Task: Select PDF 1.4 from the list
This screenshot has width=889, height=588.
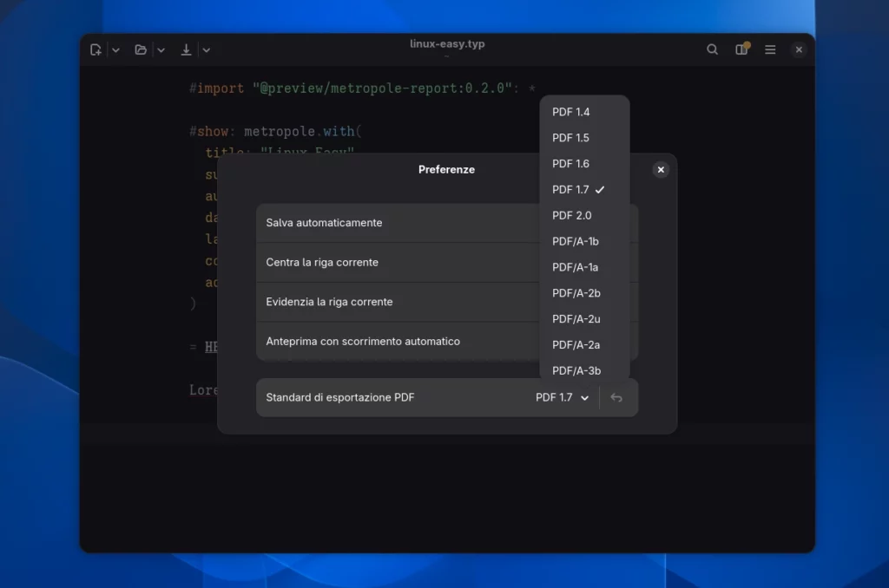Action: click(584, 112)
